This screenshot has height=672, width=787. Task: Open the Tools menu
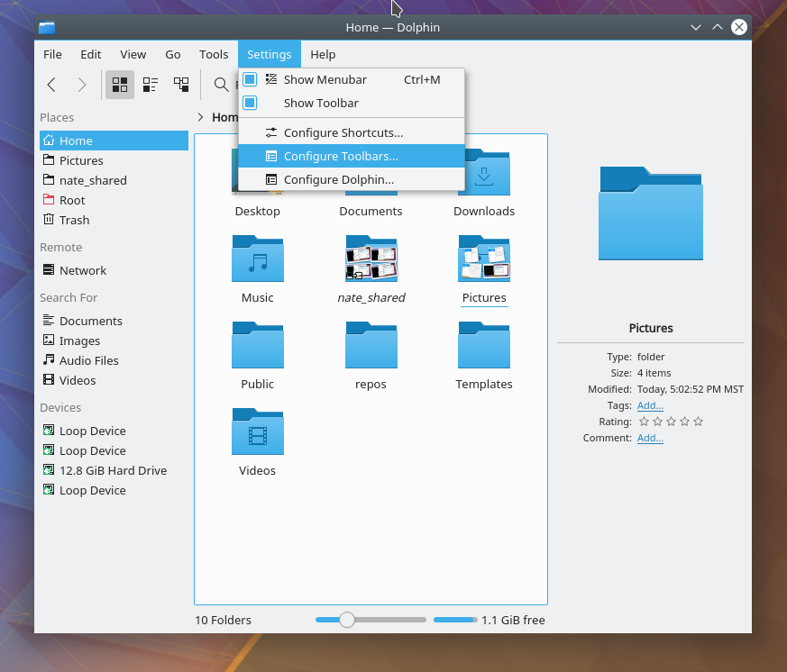tap(214, 54)
